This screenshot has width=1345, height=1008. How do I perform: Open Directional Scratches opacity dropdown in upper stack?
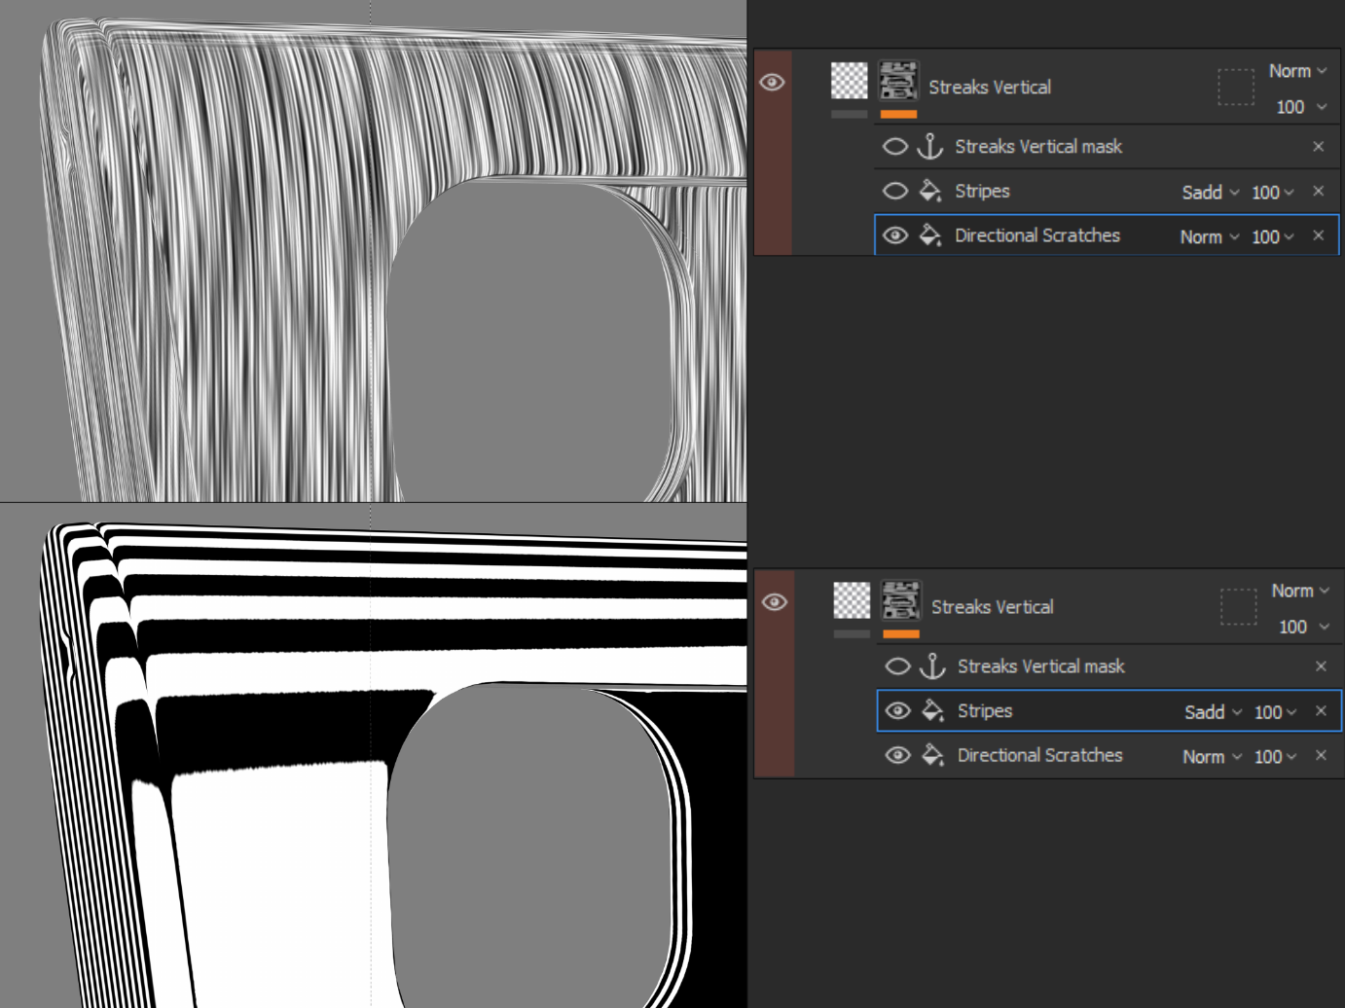[1273, 237]
